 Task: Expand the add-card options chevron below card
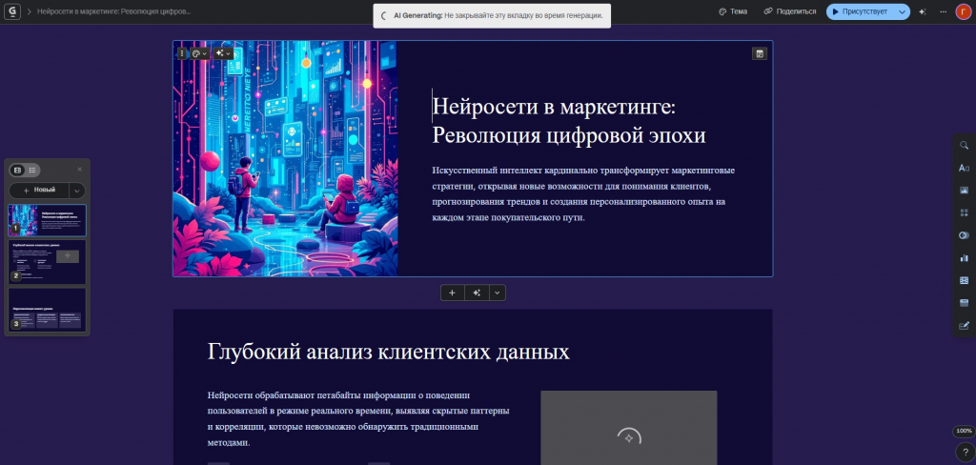[496, 293]
